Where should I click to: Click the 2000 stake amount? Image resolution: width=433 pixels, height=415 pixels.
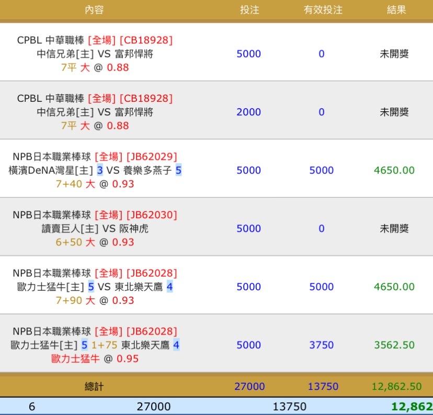click(249, 112)
